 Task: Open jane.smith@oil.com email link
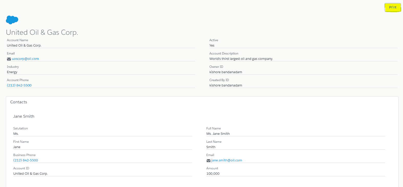click(x=226, y=160)
